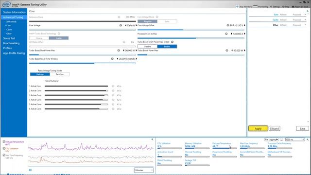Image resolution: width=311 pixels, height=175 pixels.
Task: Click the info icon beside Processor Core IccMax
Action: pyautogui.click(x=226, y=34)
